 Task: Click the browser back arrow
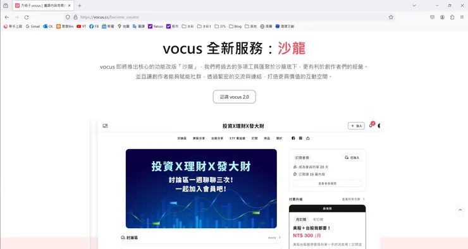tap(7, 17)
